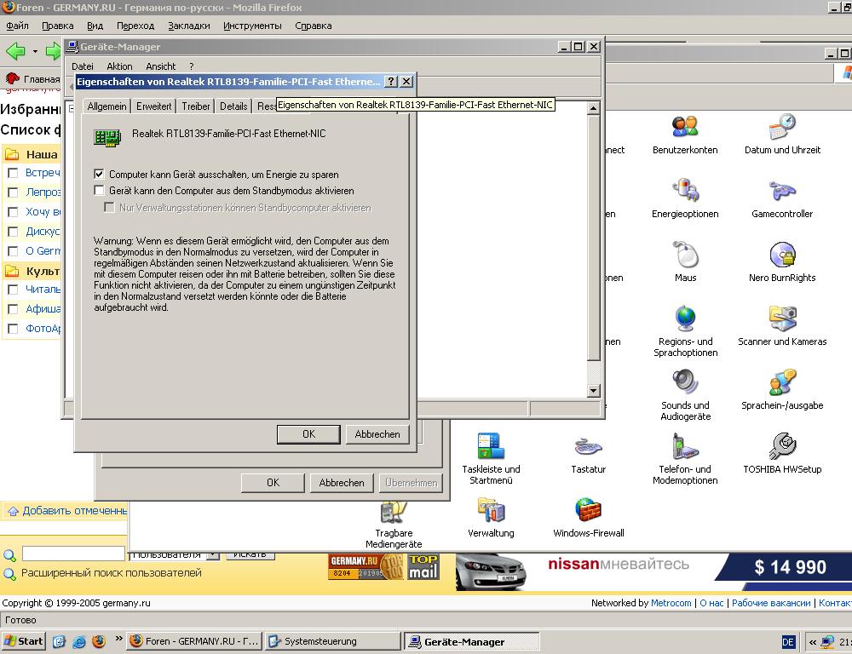Open the Windows-Firewall icon
This screenshot has height=654, width=852.
(589, 518)
